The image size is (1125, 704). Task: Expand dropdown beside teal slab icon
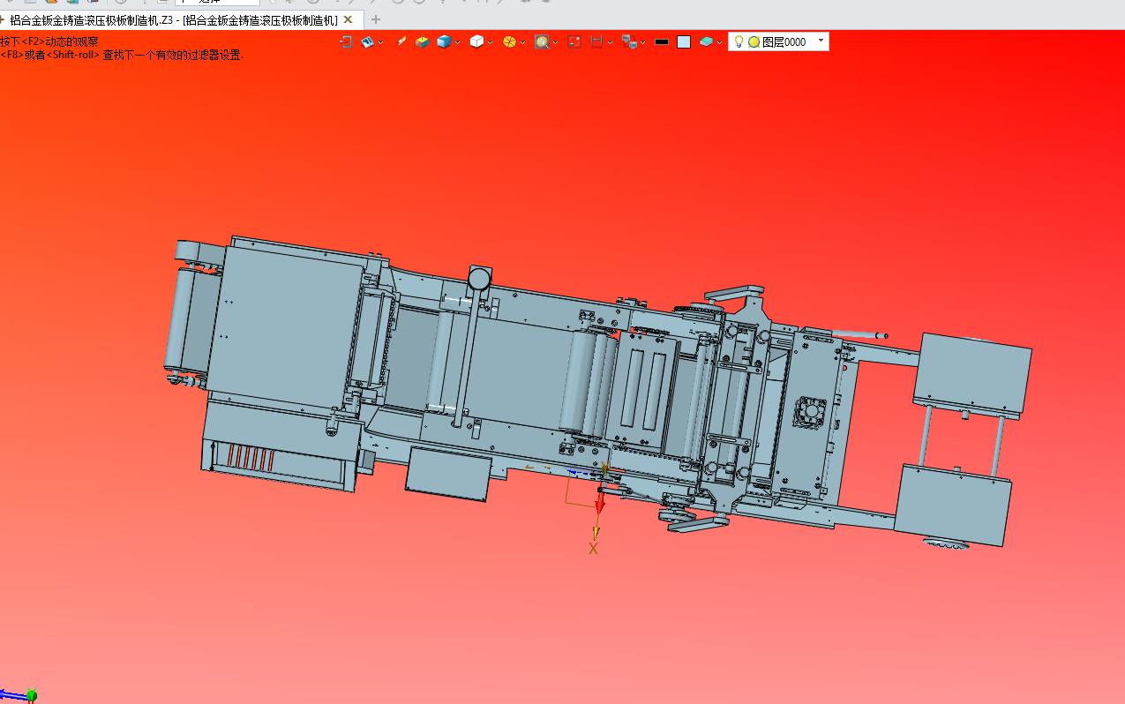point(719,42)
